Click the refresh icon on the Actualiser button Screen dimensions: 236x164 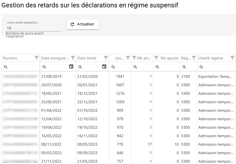[72, 24]
